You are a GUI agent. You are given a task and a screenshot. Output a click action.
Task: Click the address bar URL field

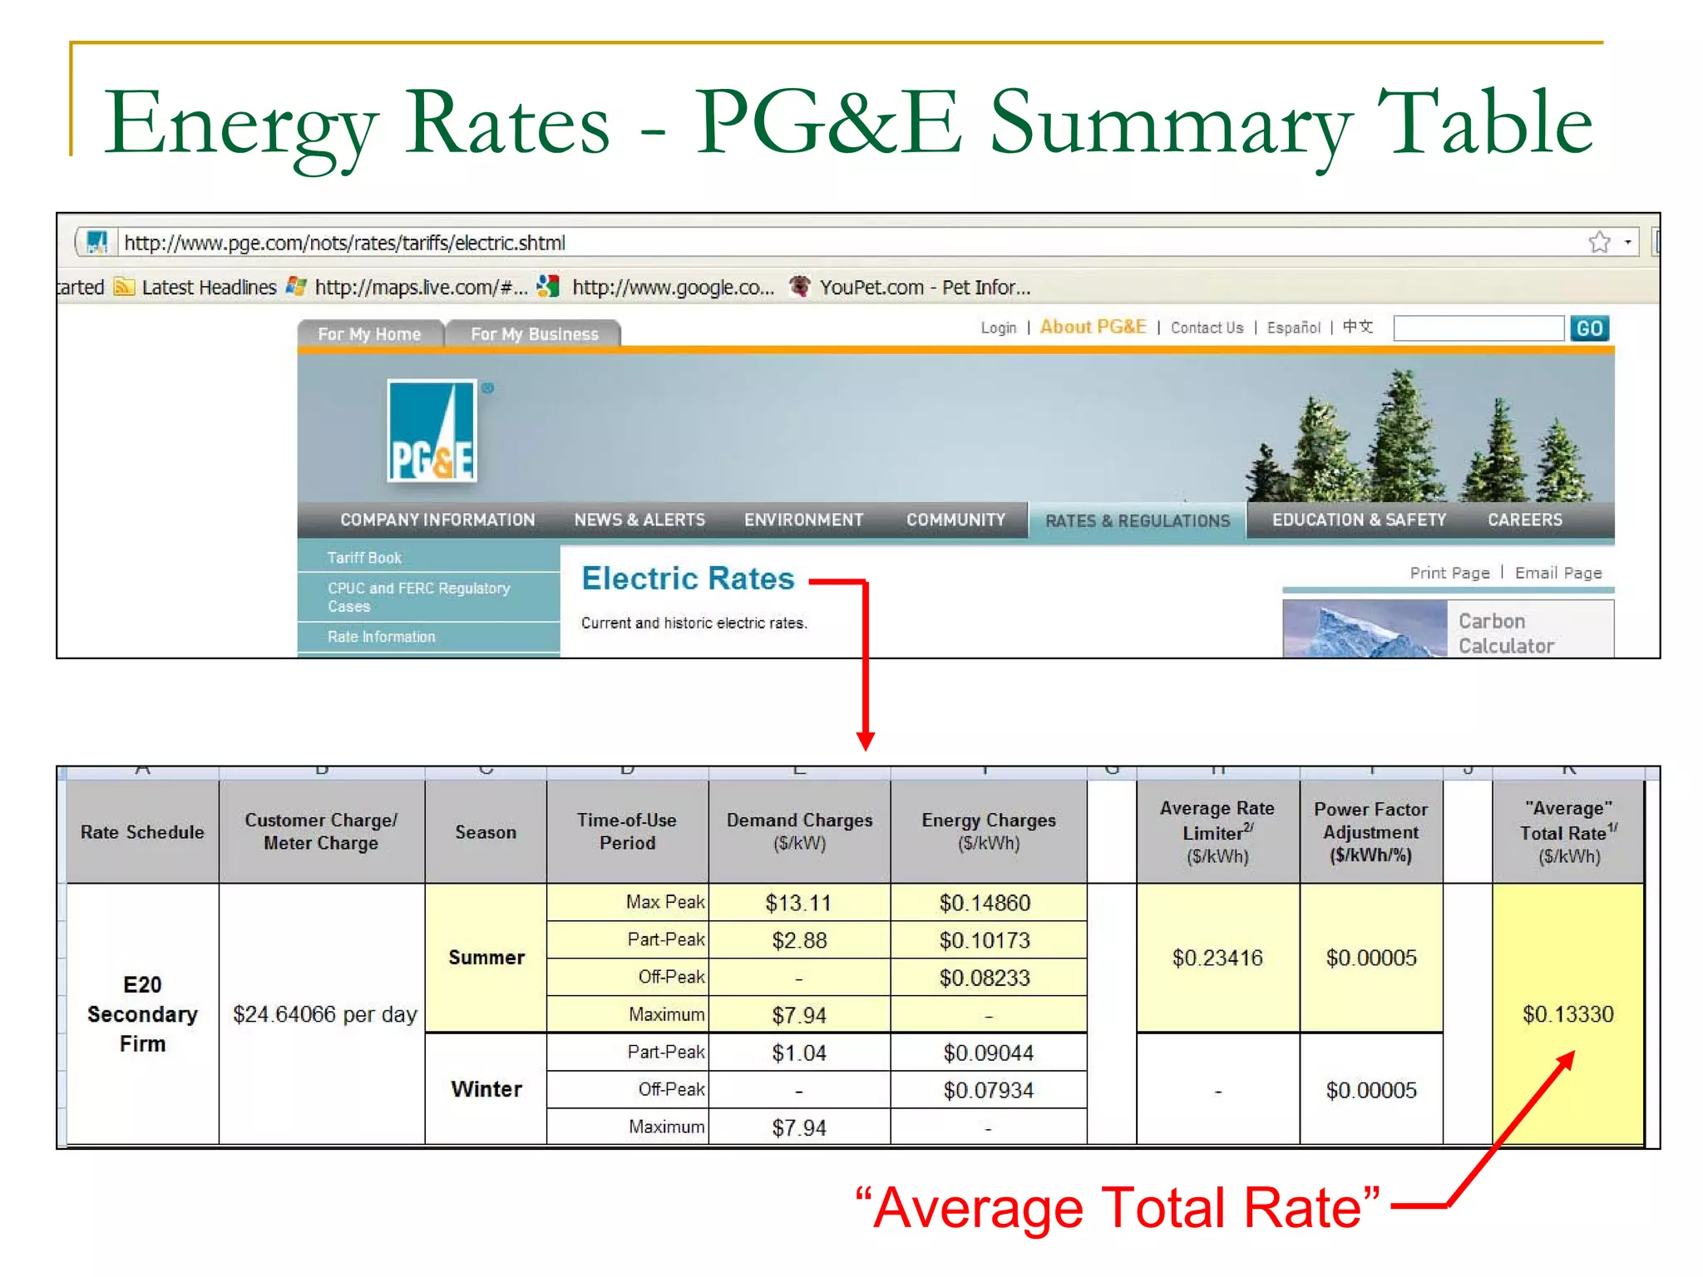tap(848, 242)
